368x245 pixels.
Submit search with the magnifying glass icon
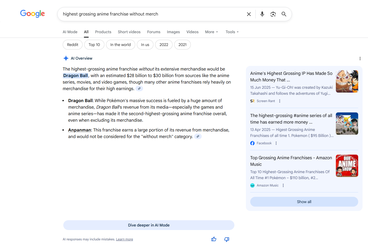[284, 14]
